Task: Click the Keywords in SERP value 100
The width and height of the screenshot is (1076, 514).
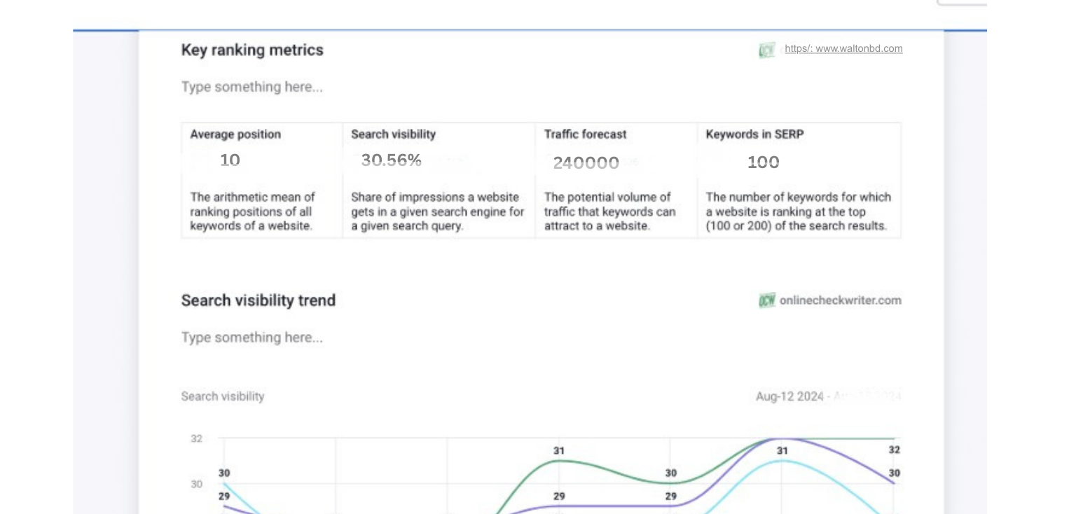Action: pyautogui.click(x=763, y=162)
